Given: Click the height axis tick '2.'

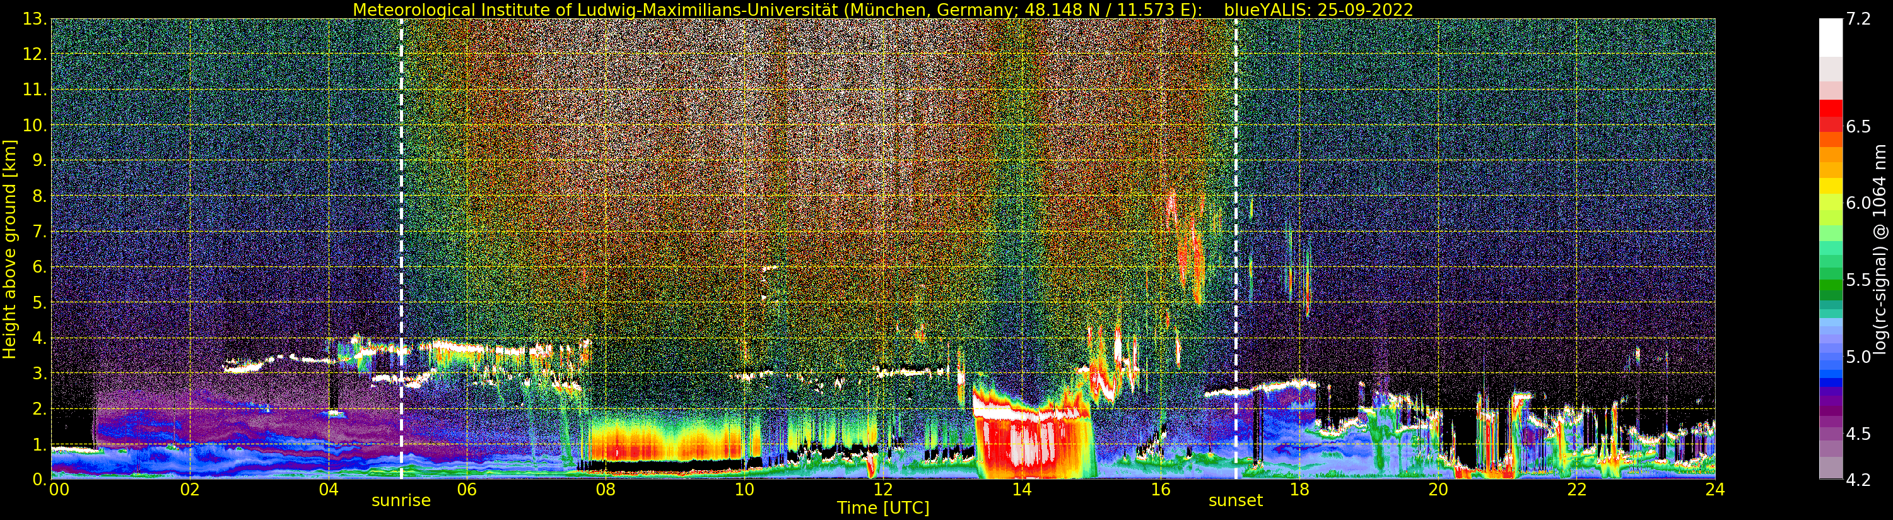Looking at the screenshot, I should click(x=40, y=409).
